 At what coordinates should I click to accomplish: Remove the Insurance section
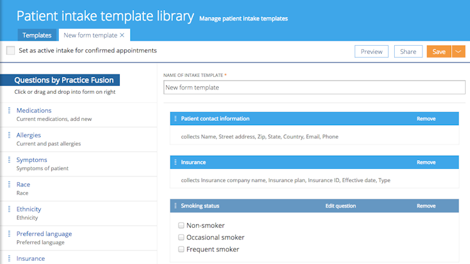pyautogui.click(x=426, y=163)
